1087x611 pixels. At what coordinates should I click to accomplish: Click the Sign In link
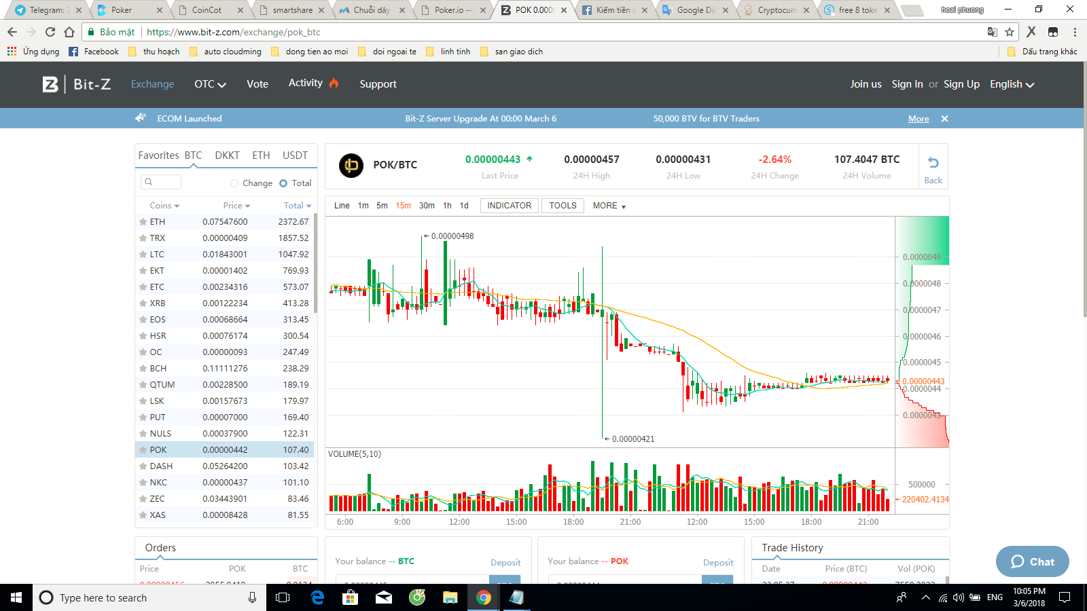907,84
